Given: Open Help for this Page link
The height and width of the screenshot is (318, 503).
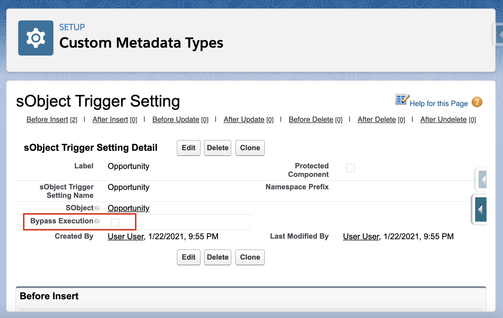Looking at the screenshot, I should [x=438, y=104].
